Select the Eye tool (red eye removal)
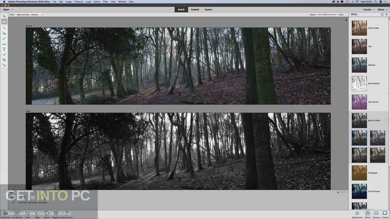390x219 pixels. click(4, 33)
